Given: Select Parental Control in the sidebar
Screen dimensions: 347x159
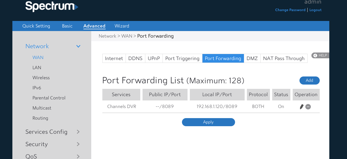Looking at the screenshot, I should 49,98.
